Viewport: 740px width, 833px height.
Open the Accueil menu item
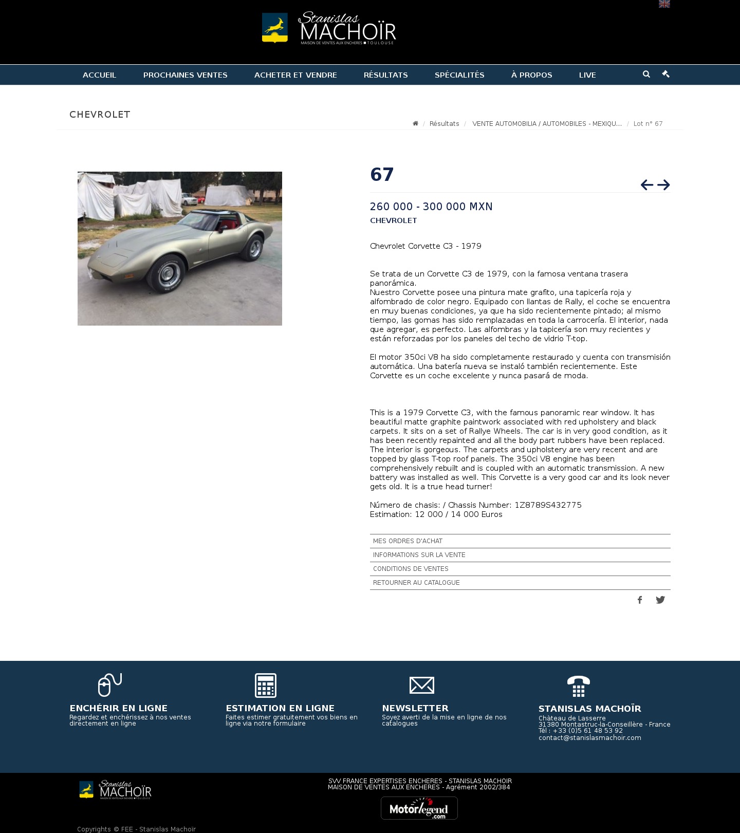(100, 75)
